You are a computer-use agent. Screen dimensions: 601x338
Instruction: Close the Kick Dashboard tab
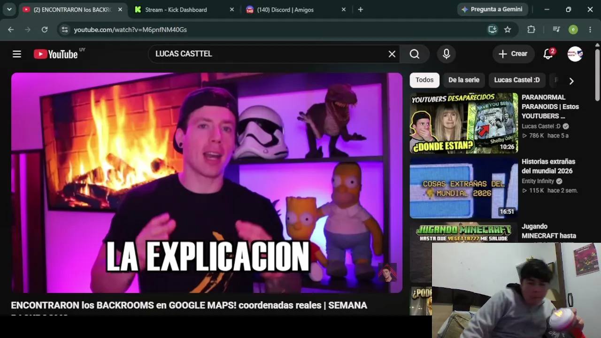(231, 9)
